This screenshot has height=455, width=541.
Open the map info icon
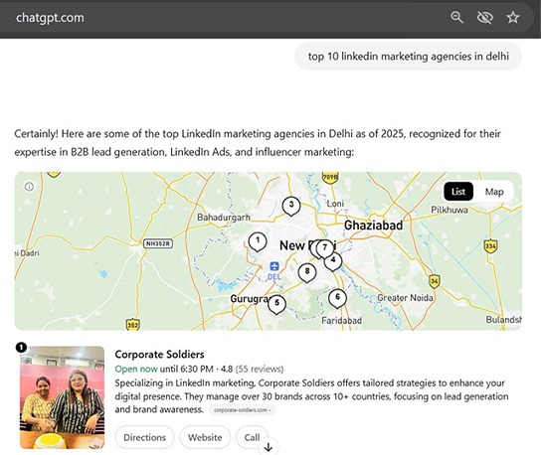[x=29, y=187]
